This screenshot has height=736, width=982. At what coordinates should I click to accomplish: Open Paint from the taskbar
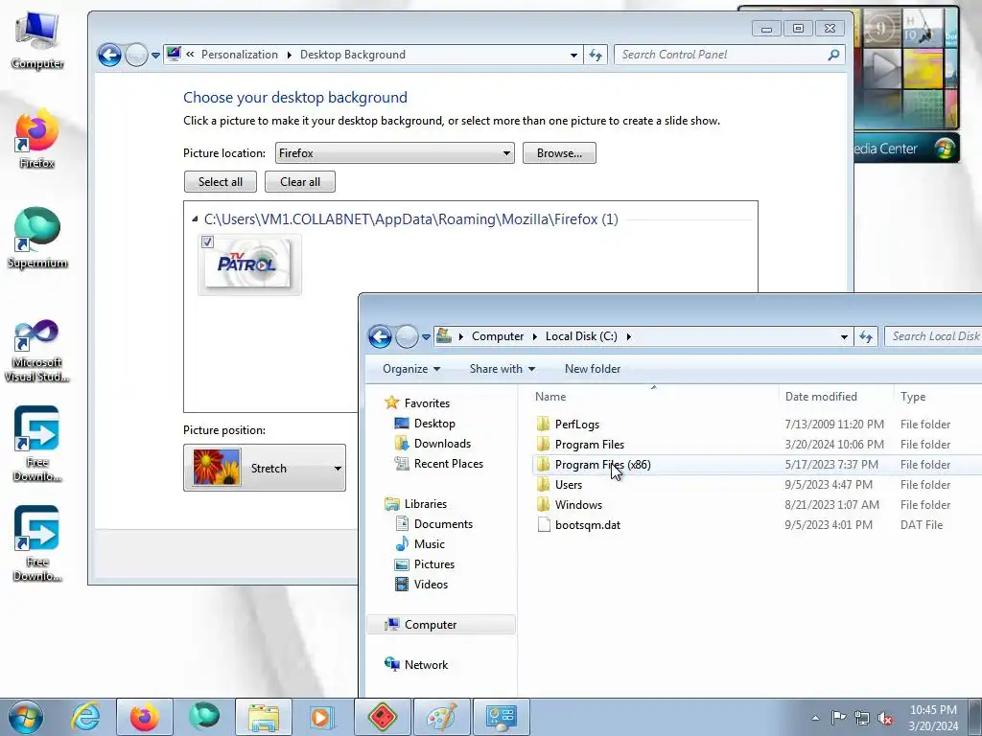point(441,717)
